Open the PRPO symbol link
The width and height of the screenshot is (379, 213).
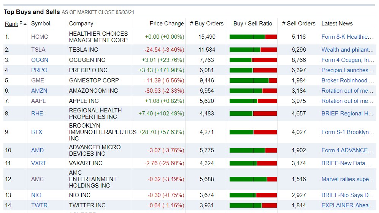(39, 70)
